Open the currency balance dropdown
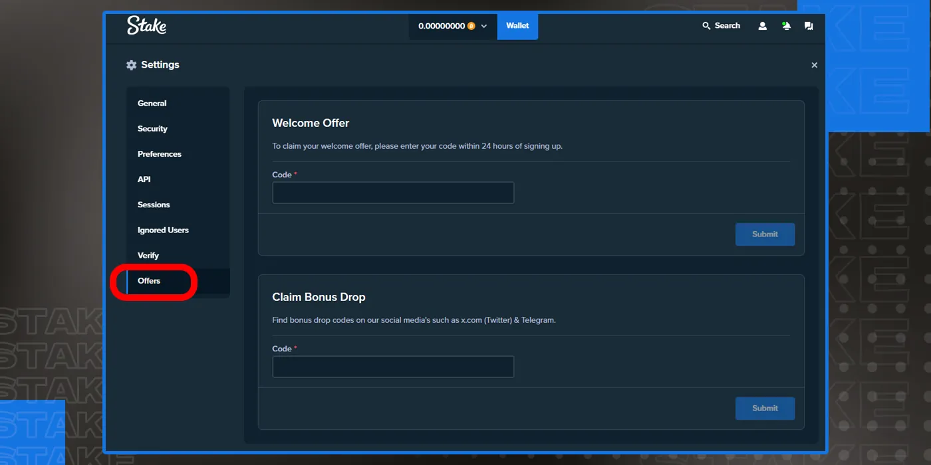Image resolution: width=931 pixels, height=465 pixels. tap(453, 26)
